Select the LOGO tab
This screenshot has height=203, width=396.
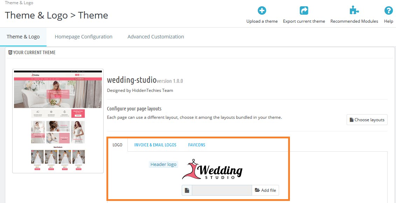117,145
